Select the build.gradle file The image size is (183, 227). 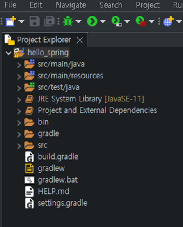tap(58, 157)
